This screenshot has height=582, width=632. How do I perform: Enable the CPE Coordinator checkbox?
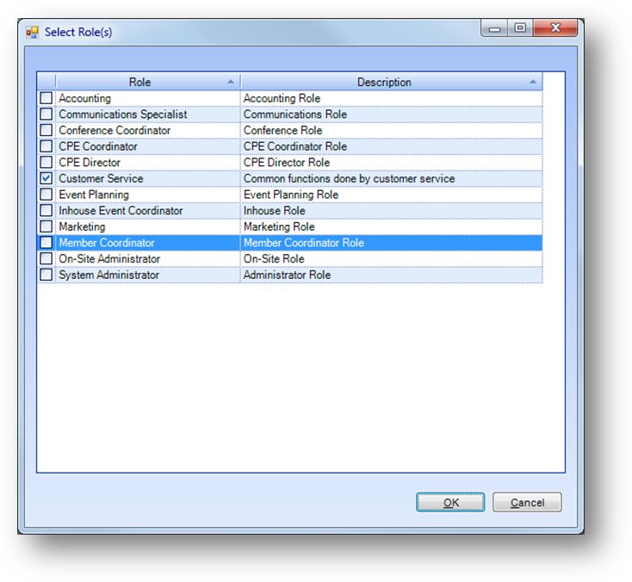pos(46,146)
